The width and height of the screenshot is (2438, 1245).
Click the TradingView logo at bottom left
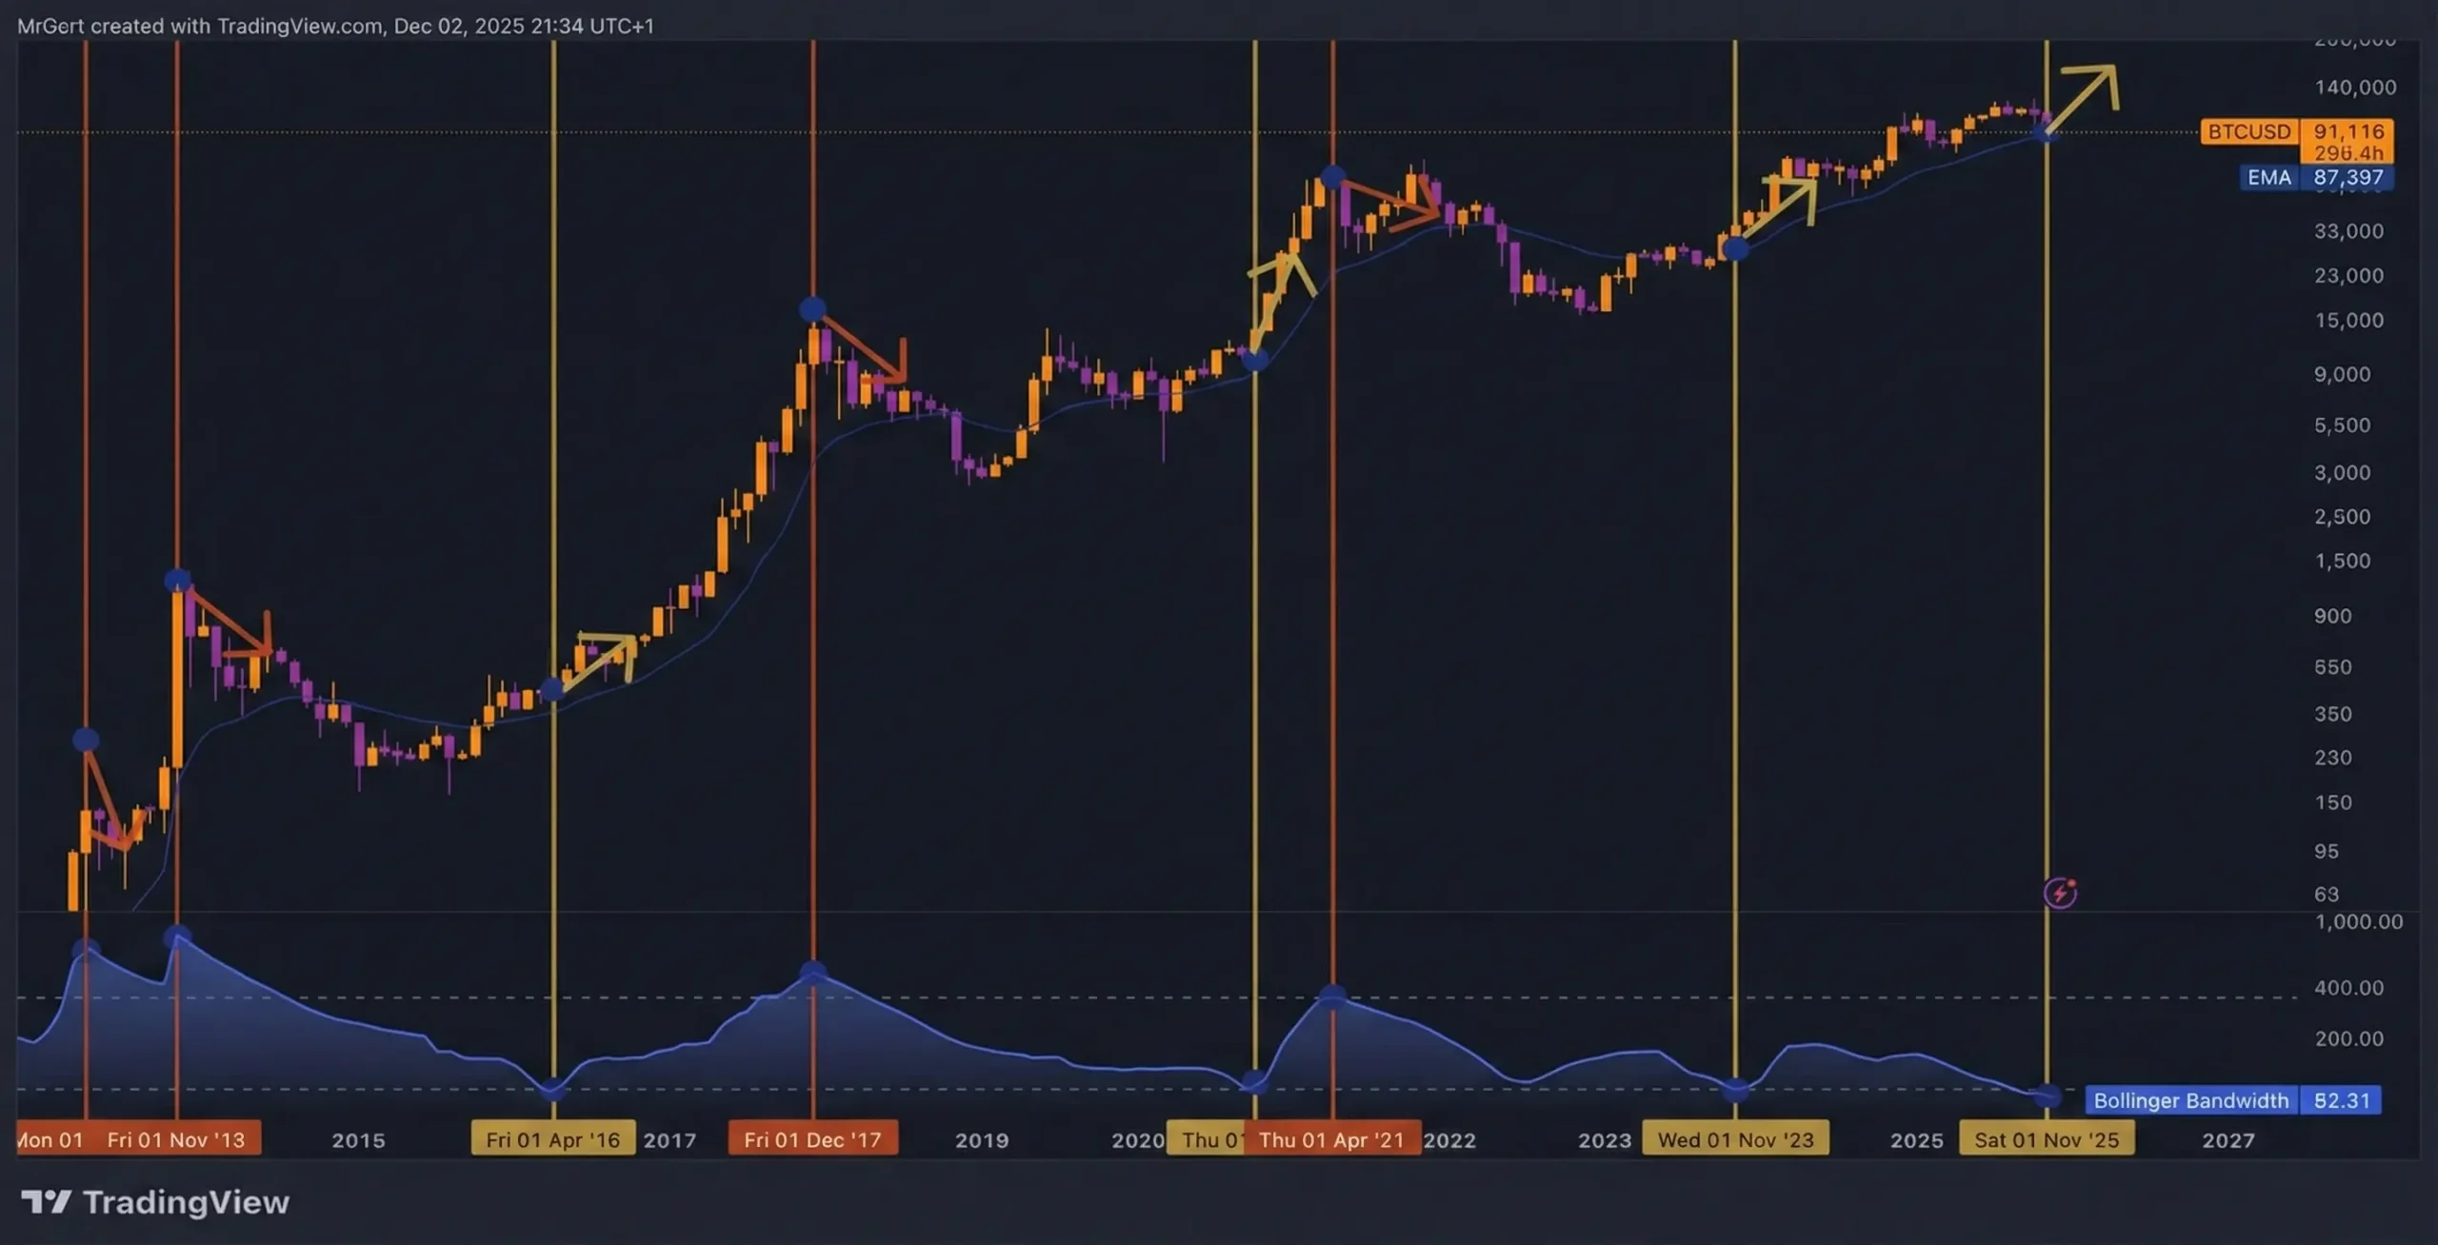click(x=155, y=1202)
